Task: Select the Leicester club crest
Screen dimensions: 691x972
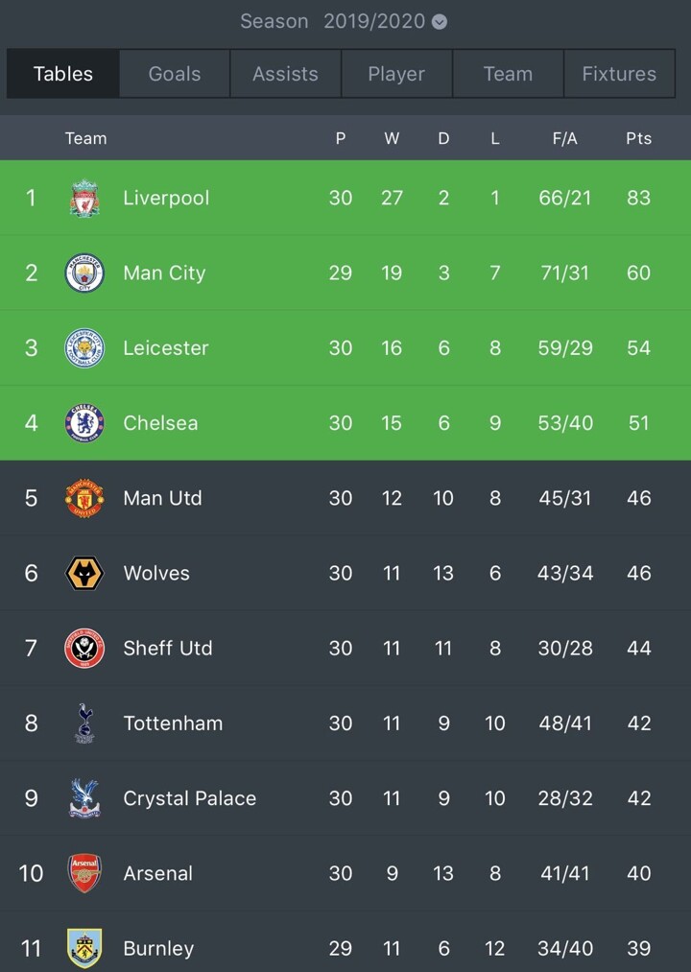Action: pyautogui.click(x=84, y=348)
